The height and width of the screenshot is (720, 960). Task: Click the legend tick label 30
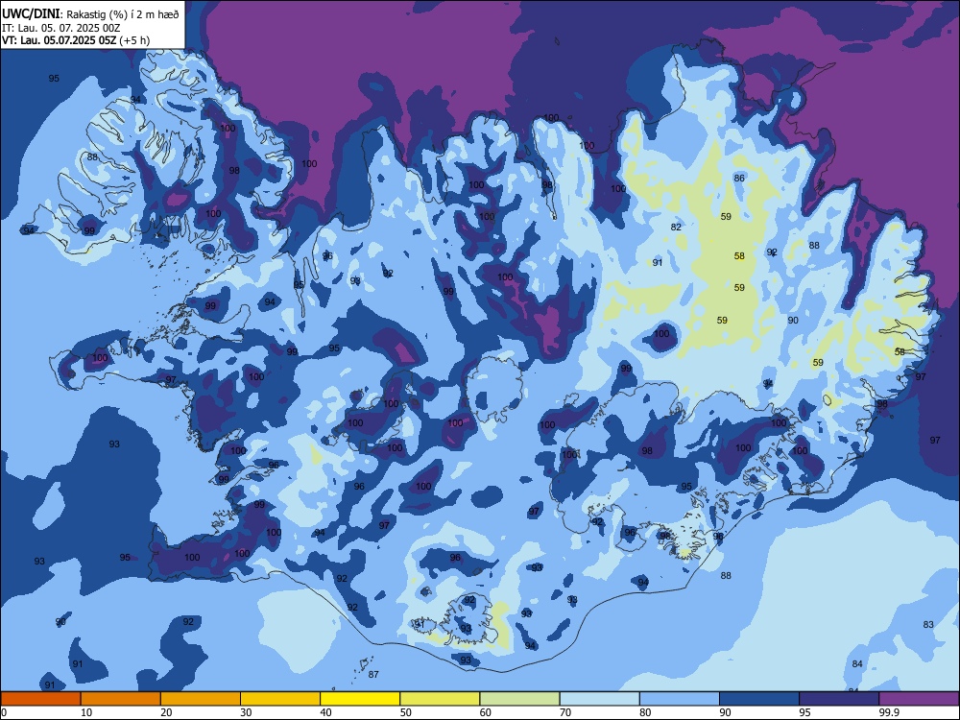(x=246, y=712)
